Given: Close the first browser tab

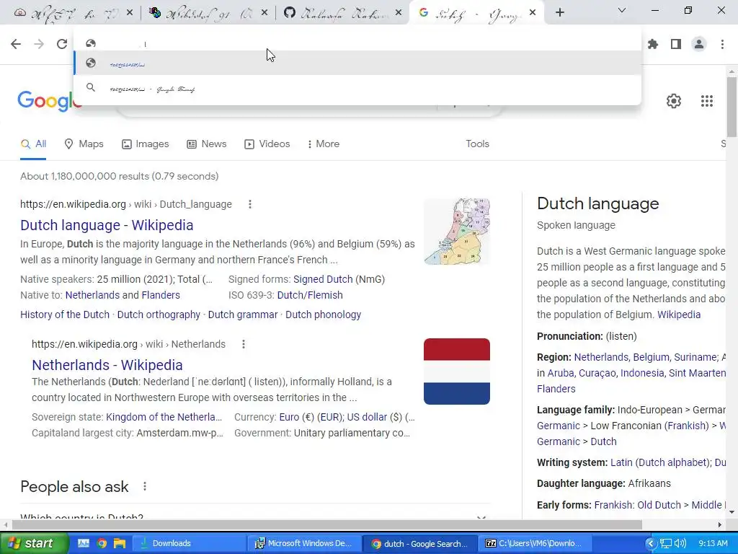Looking at the screenshot, I should [x=130, y=13].
